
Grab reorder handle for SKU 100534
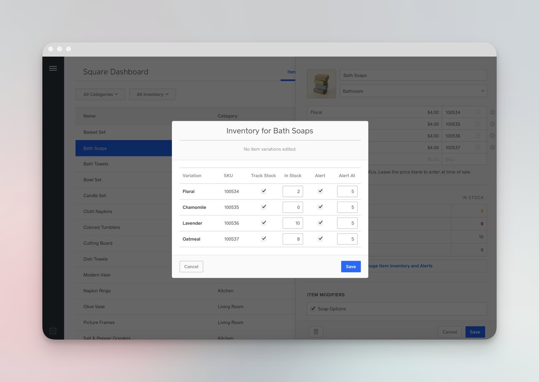[x=478, y=112]
